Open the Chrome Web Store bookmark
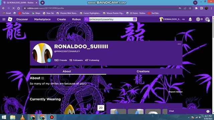This screenshot has height=120, width=214. tap(67, 13)
